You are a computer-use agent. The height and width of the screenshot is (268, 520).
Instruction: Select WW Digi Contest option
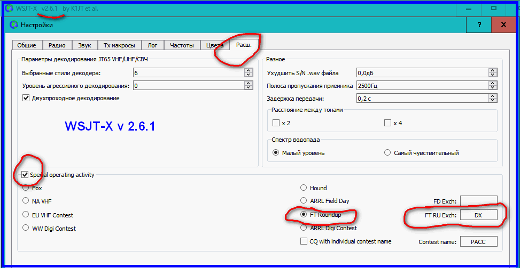tap(26, 228)
